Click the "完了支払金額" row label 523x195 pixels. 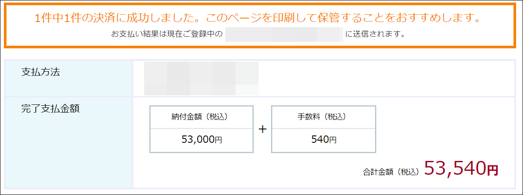point(50,108)
